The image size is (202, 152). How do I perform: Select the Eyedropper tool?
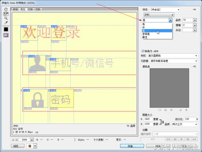[x=6, y=23]
